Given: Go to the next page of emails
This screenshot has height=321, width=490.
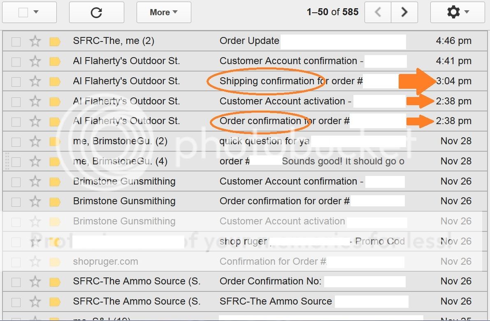Looking at the screenshot, I should pyautogui.click(x=404, y=12).
